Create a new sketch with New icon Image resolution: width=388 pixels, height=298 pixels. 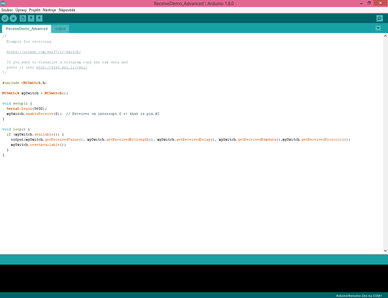(23, 18)
